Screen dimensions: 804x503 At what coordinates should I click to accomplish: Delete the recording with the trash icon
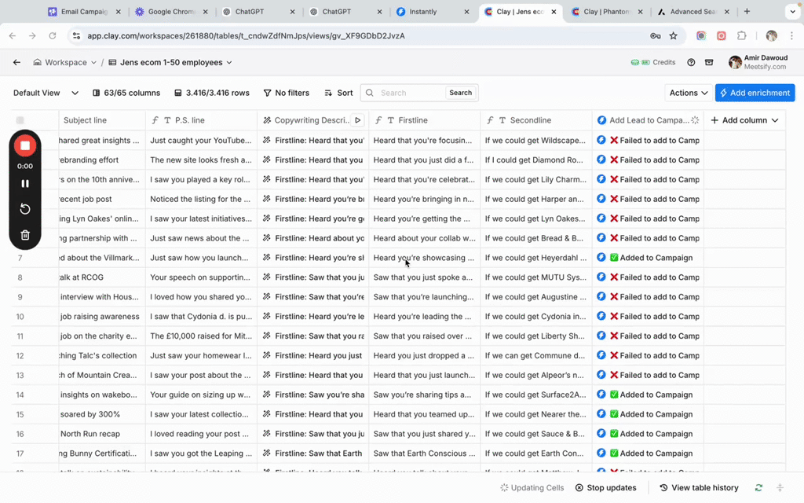25,235
